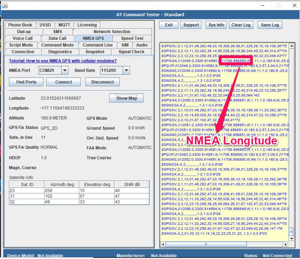The image size is (300, 259).
Task: Click the Exit button
Action: click(169, 25)
